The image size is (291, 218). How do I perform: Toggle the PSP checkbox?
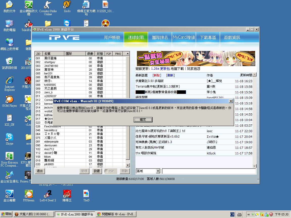[x=107, y=171]
